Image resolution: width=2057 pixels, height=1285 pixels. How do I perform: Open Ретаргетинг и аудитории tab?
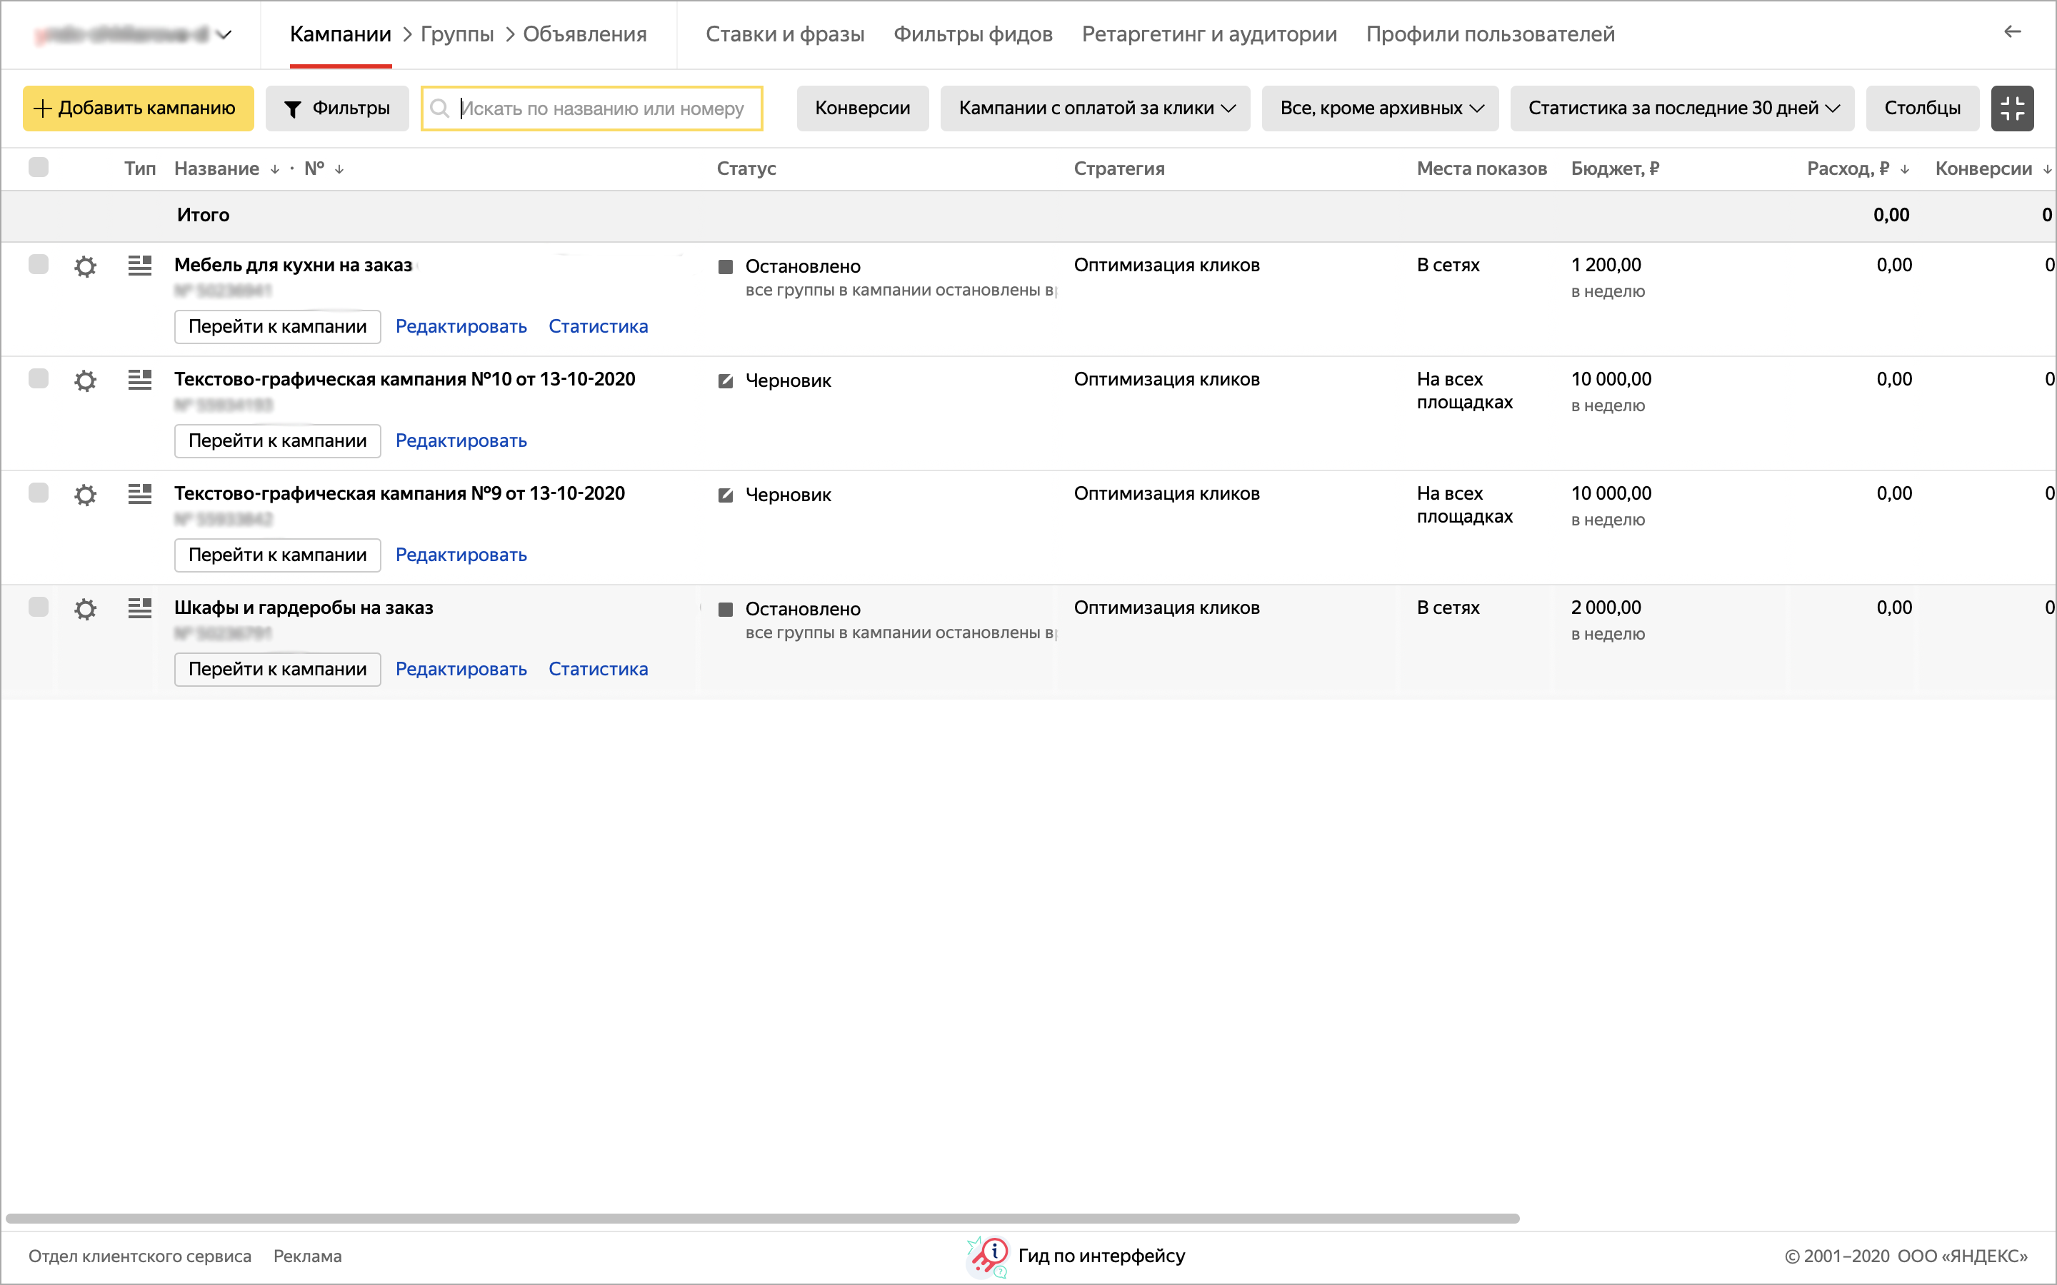point(1208,34)
